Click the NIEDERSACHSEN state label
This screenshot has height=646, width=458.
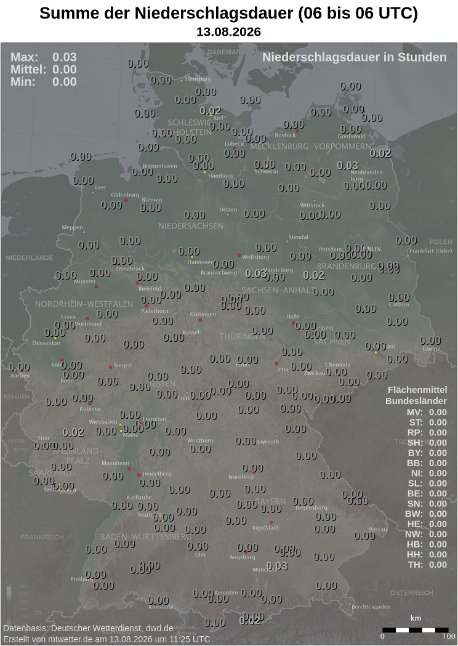click(191, 226)
